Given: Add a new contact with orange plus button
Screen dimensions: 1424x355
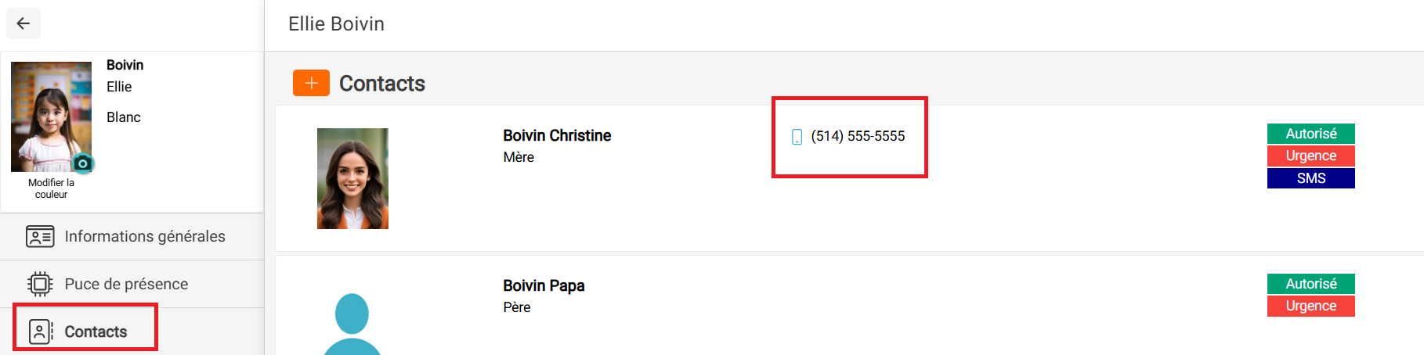Looking at the screenshot, I should coord(311,83).
